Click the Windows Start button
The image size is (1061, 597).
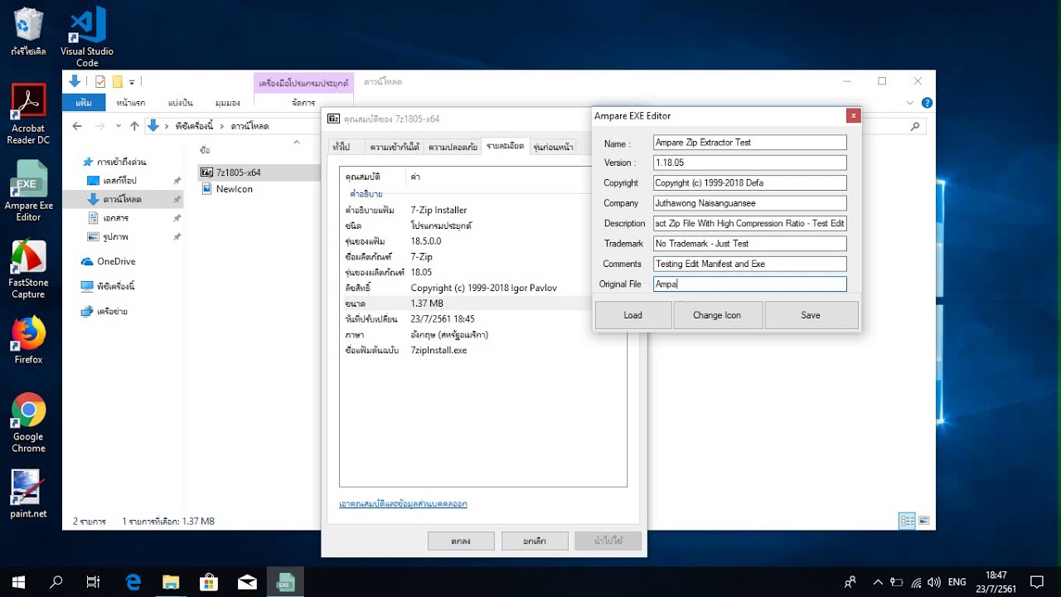[x=18, y=582]
